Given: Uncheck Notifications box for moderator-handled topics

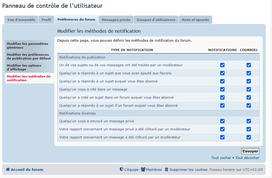Looking at the screenshot, I should click(x=222, y=65).
